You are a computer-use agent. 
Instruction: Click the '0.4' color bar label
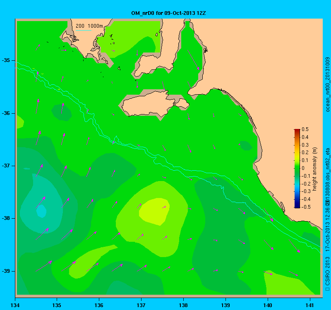click(305, 137)
